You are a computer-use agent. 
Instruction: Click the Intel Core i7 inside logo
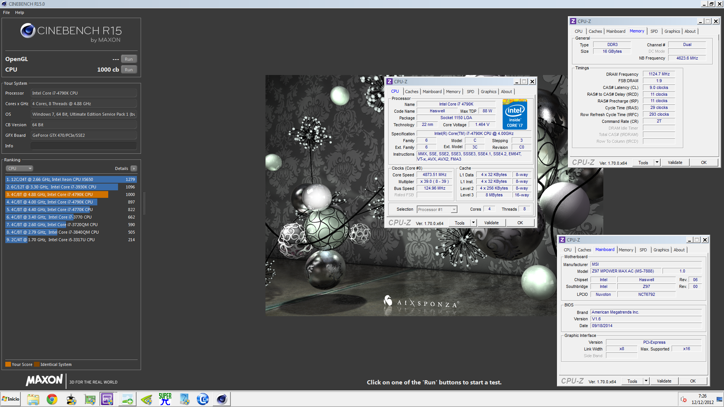tap(515, 114)
